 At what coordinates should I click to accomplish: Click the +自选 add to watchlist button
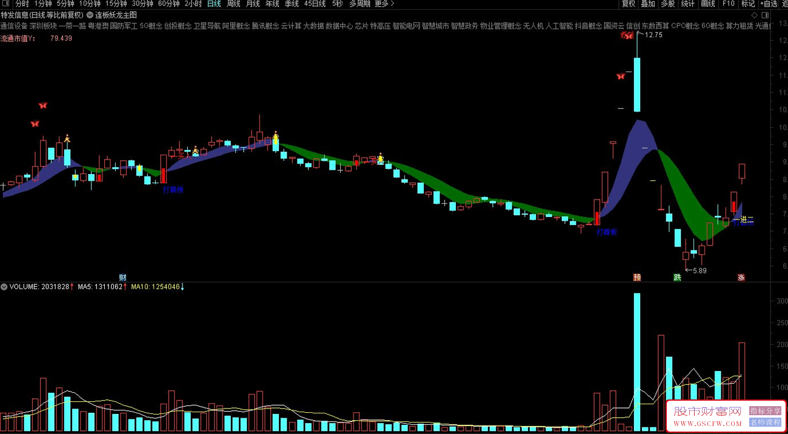pyautogui.click(x=769, y=4)
